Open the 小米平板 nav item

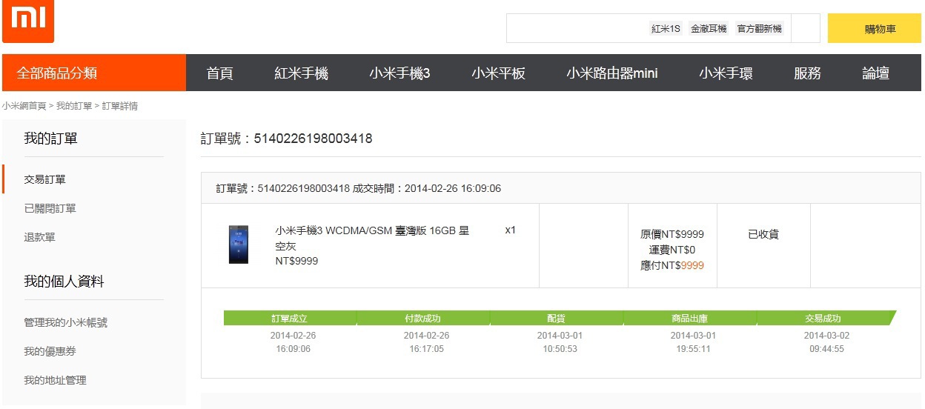[498, 73]
